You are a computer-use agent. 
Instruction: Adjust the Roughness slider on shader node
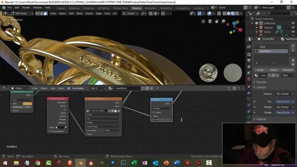(22, 107)
